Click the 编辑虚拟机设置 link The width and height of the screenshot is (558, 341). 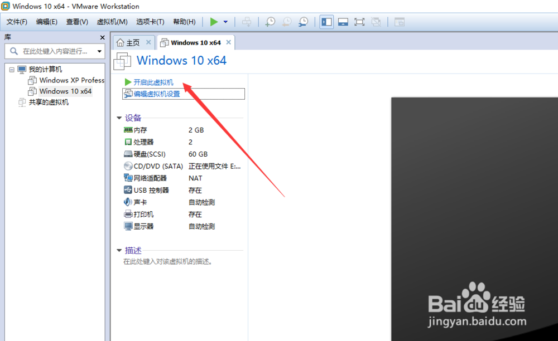[x=157, y=94]
